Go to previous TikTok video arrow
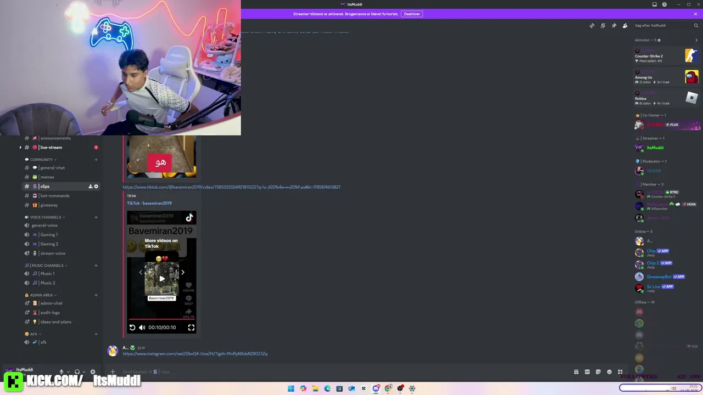 click(x=141, y=272)
